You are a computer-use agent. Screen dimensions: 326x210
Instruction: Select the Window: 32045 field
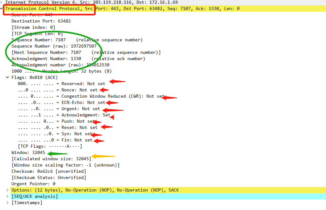point(28,152)
